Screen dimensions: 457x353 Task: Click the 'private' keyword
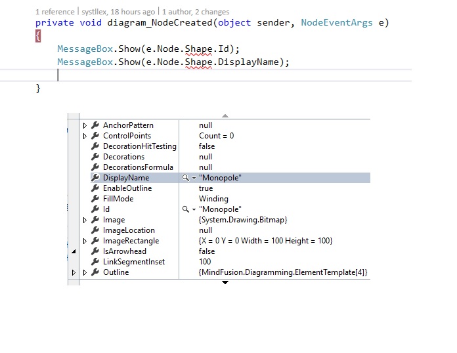(54, 23)
